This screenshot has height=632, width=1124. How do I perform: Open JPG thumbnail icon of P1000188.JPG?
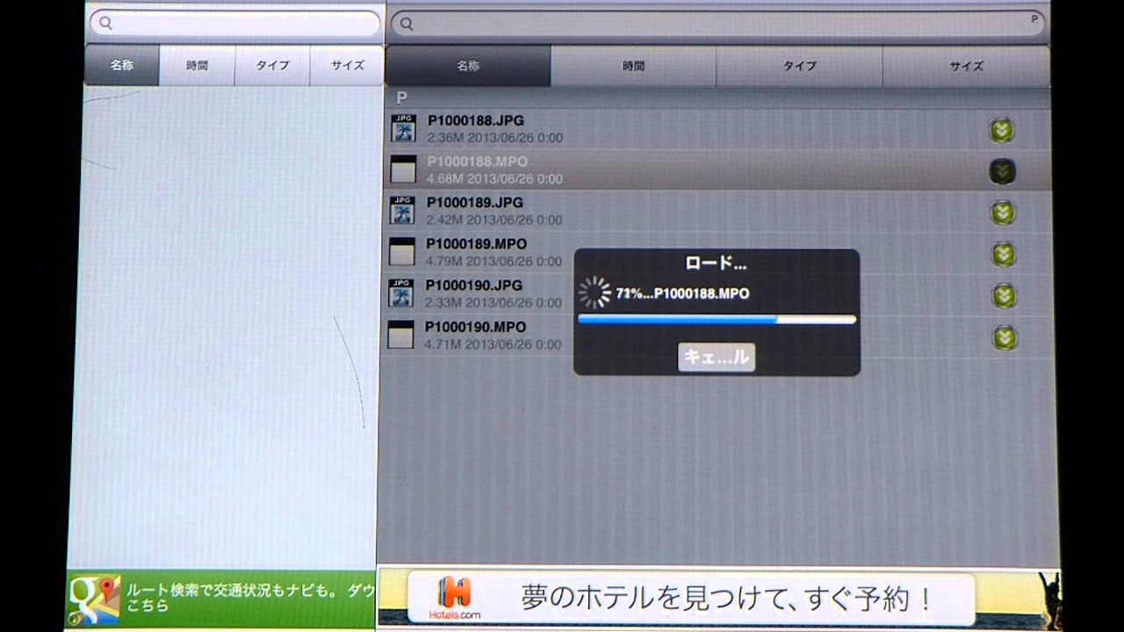[403, 128]
